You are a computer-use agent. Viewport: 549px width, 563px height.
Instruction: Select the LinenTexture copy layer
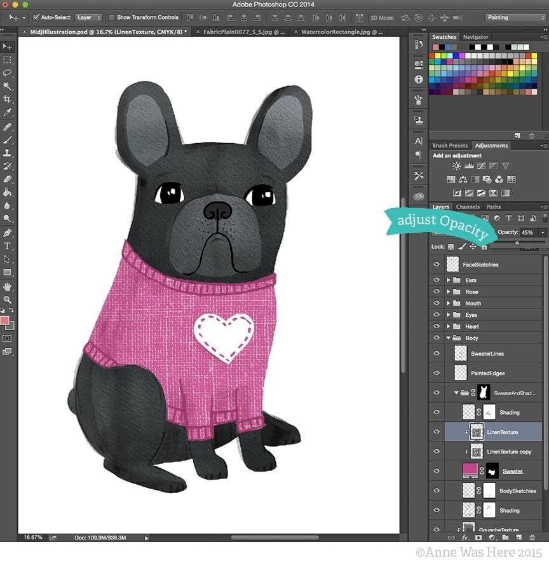509,452
